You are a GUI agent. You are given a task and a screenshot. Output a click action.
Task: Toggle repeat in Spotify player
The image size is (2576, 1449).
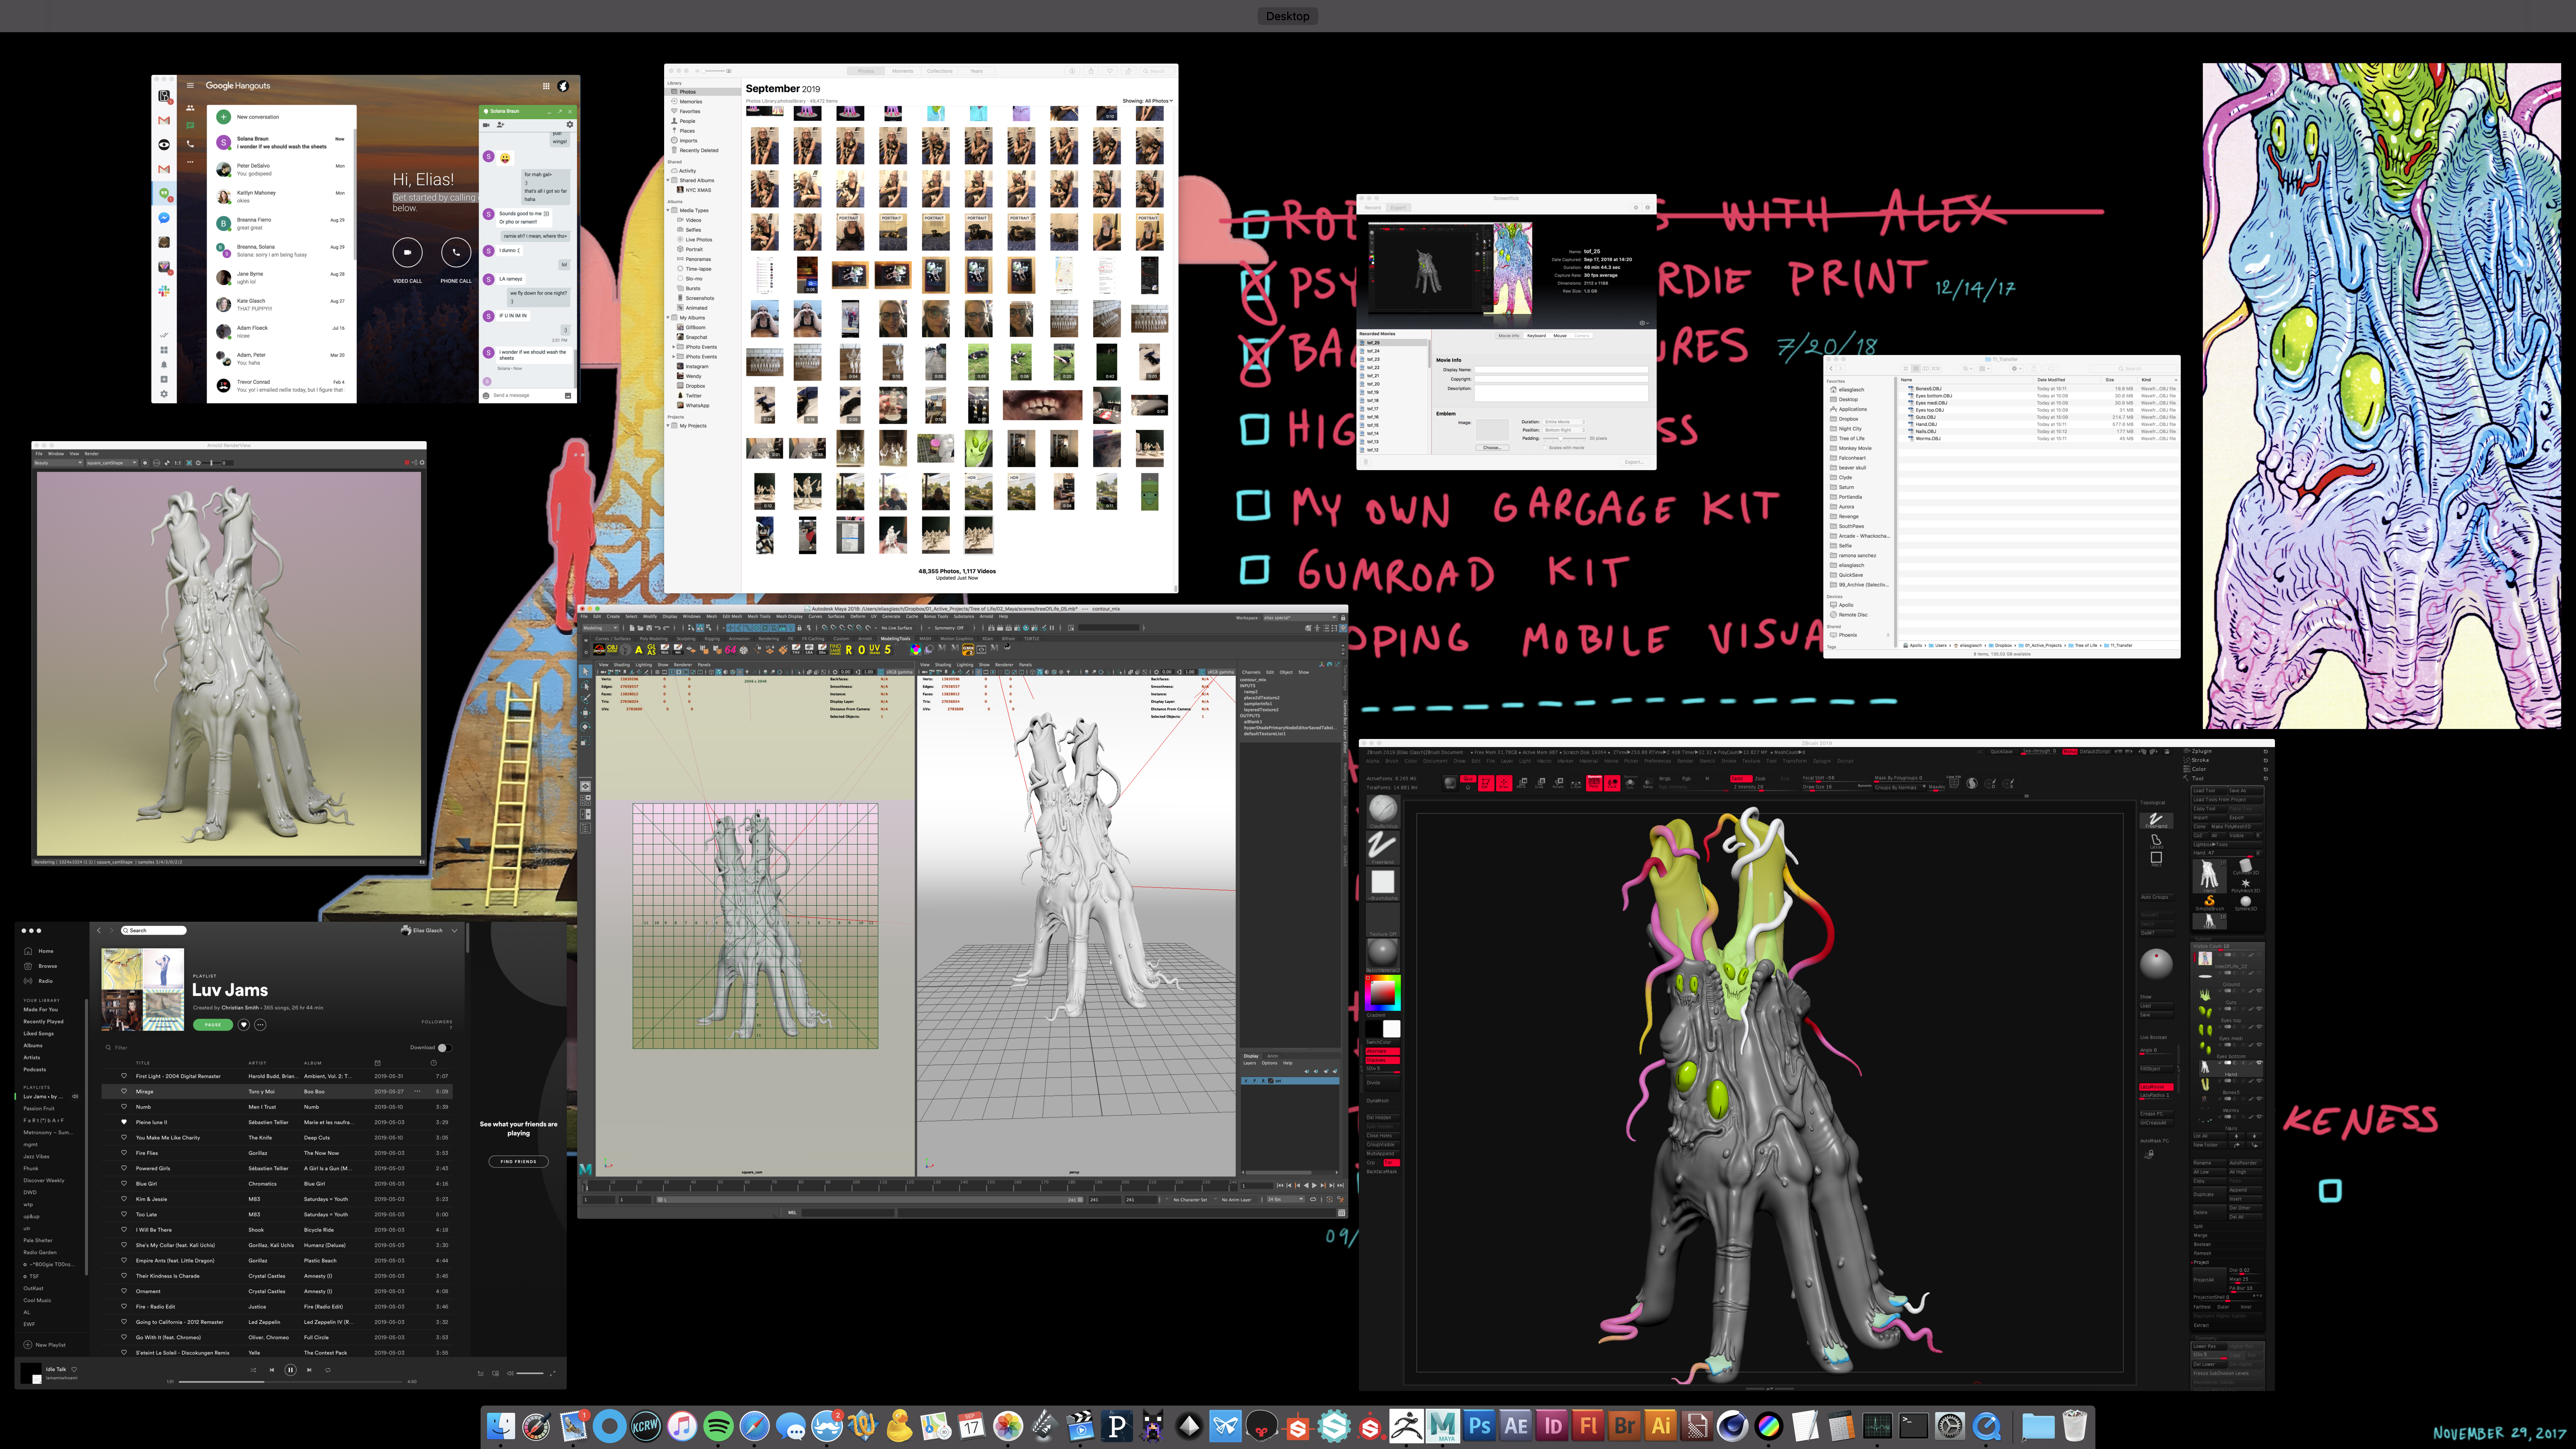click(x=328, y=1370)
